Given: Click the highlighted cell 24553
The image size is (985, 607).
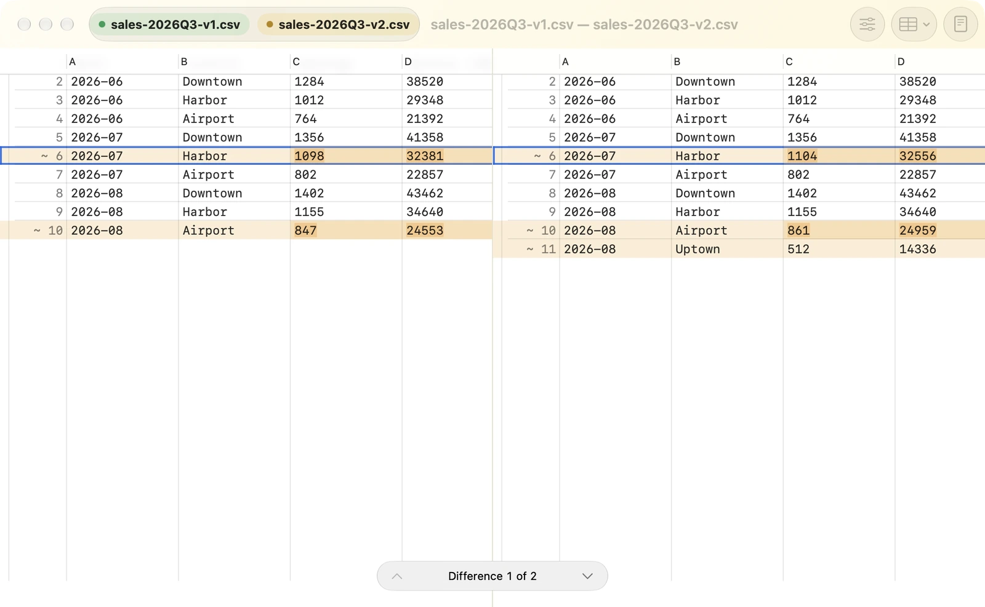Looking at the screenshot, I should pyautogui.click(x=425, y=231).
